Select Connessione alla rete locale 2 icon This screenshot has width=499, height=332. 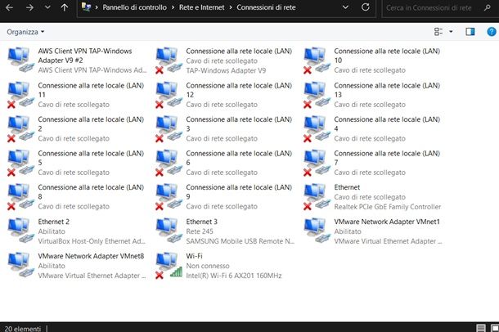click(x=20, y=128)
